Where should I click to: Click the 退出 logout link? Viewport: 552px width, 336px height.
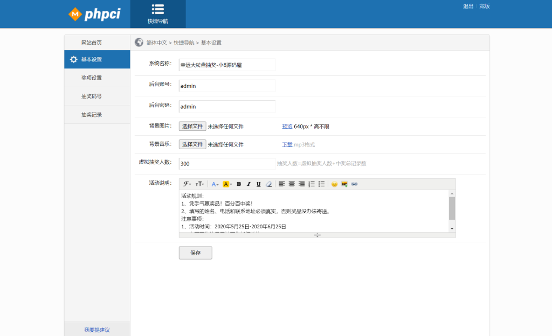(468, 6)
